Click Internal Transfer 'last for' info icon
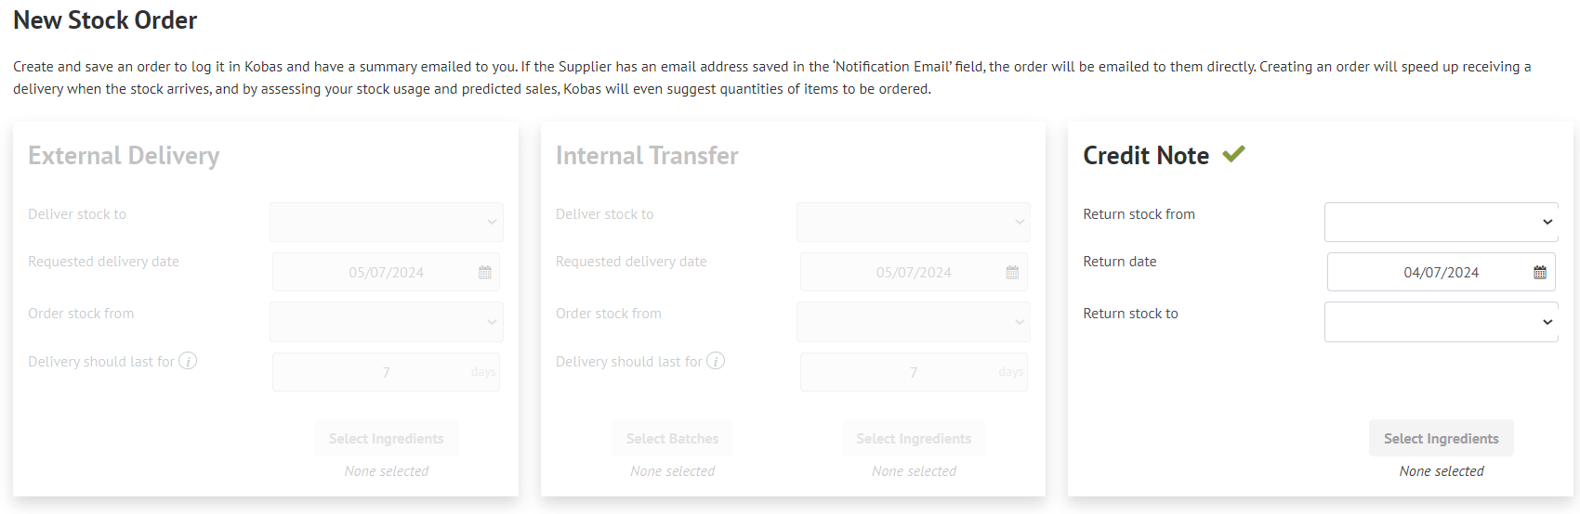 (x=716, y=361)
